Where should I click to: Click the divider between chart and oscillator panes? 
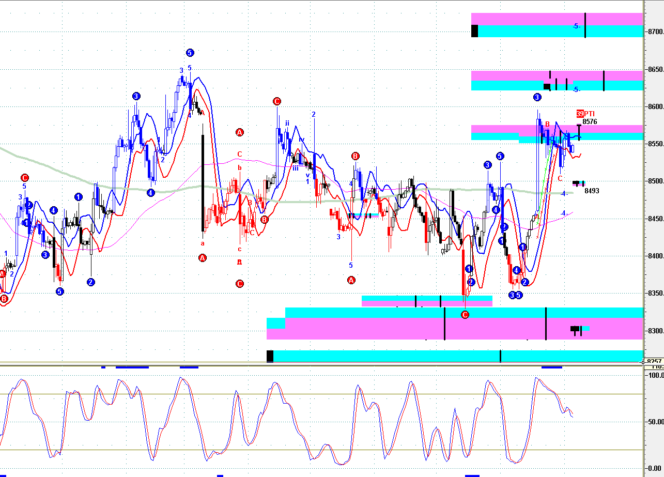(321, 365)
